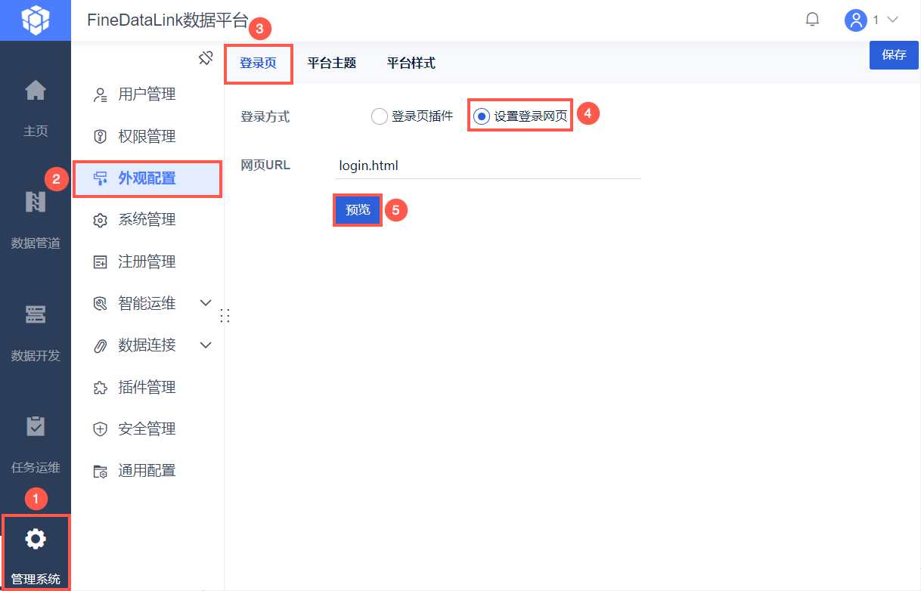The height and width of the screenshot is (591, 921).
Task: Open 用户管理 in the side menu
Action: 147,94
